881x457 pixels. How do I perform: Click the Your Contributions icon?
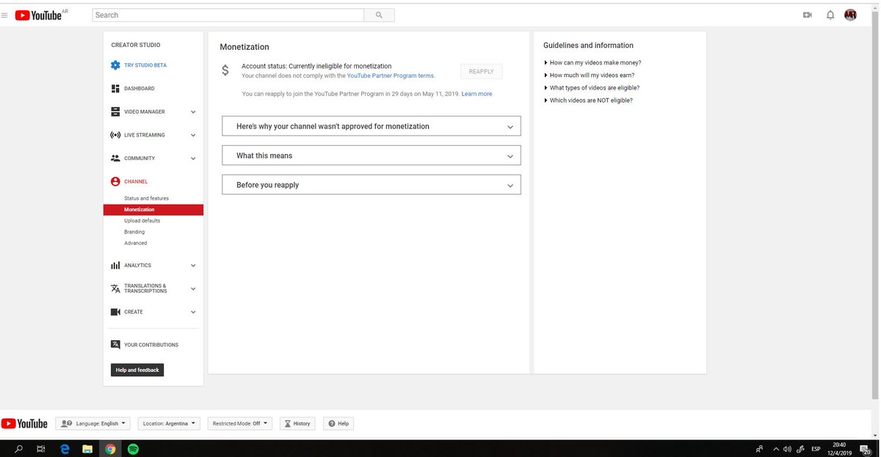pos(115,345)
